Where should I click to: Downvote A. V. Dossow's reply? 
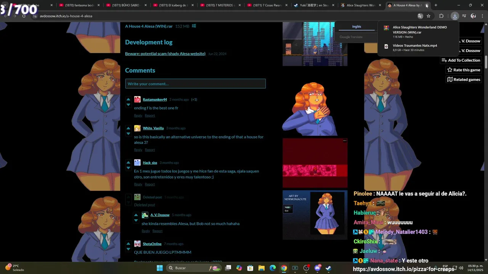click(x=136, y=220)
